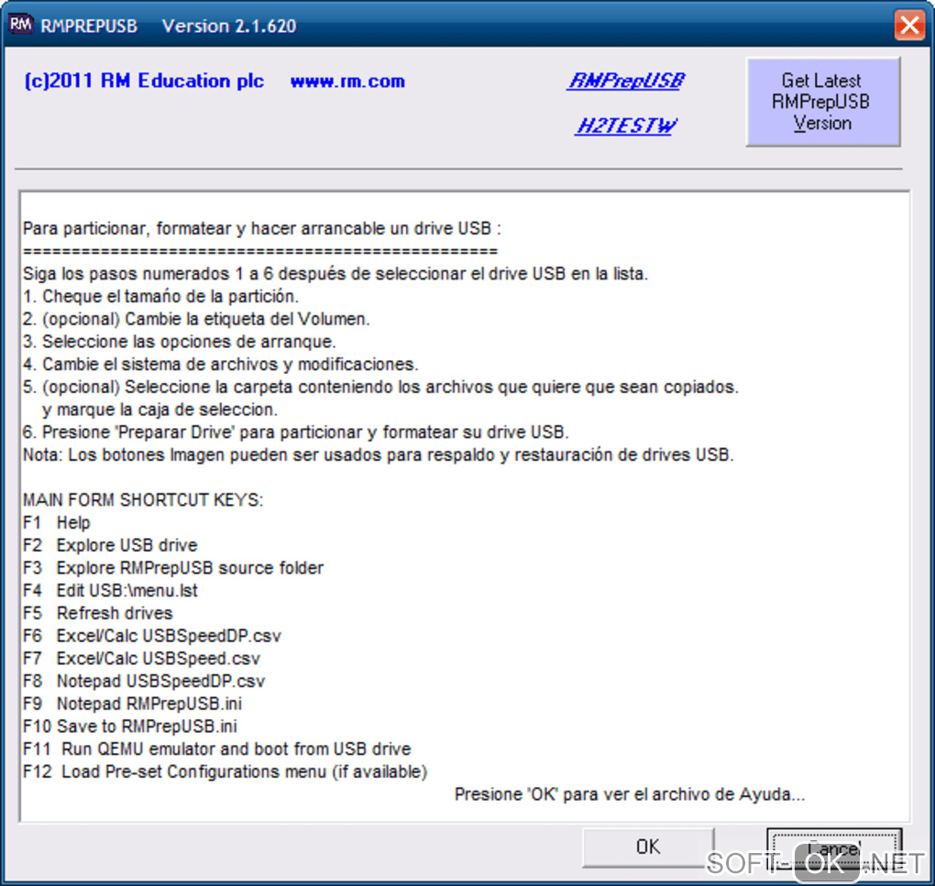935x886 pixels.
Task: Click step '5. (opcional) Seleccione la carpeta'
Action: (380, 387)
